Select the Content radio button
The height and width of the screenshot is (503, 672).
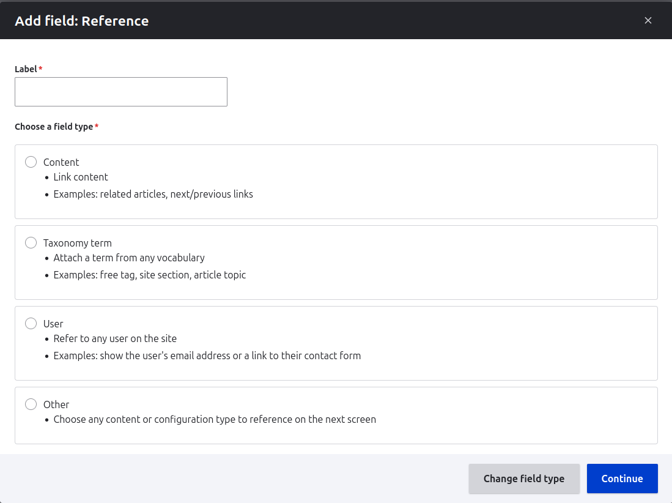coord(31,162)
